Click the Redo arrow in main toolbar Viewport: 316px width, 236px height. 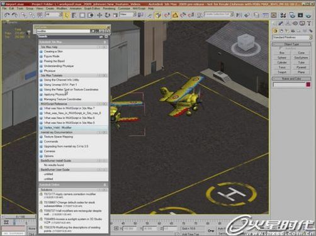(14, 15)
